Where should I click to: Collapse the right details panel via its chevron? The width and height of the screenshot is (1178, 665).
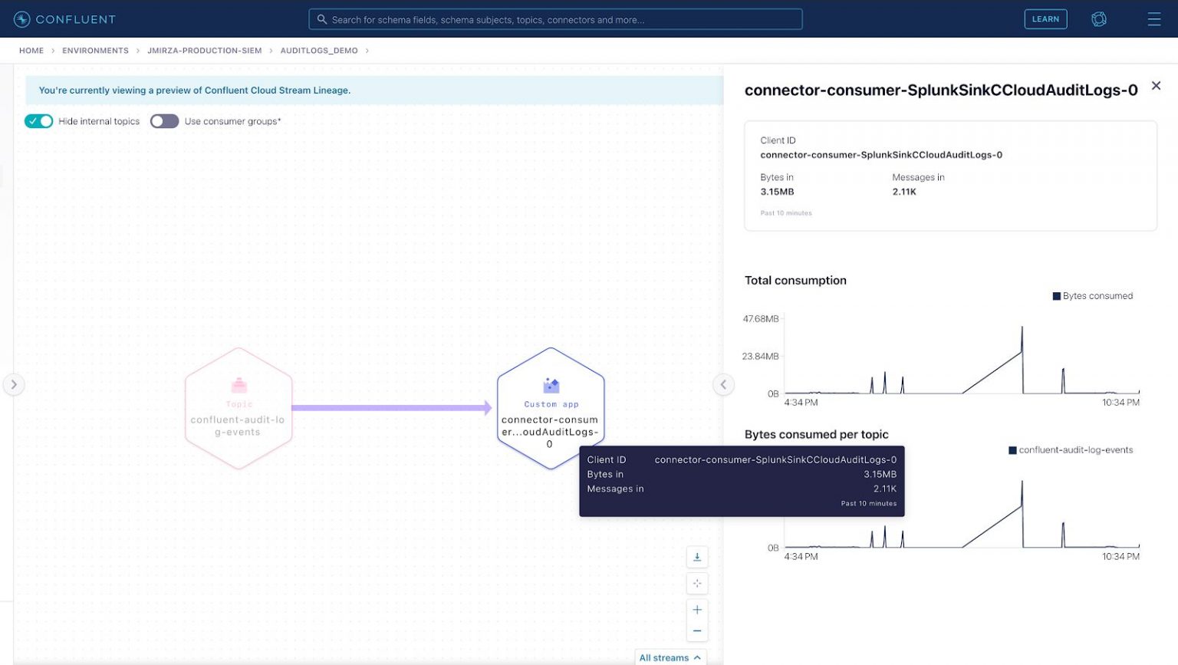[x=723, y=384]
